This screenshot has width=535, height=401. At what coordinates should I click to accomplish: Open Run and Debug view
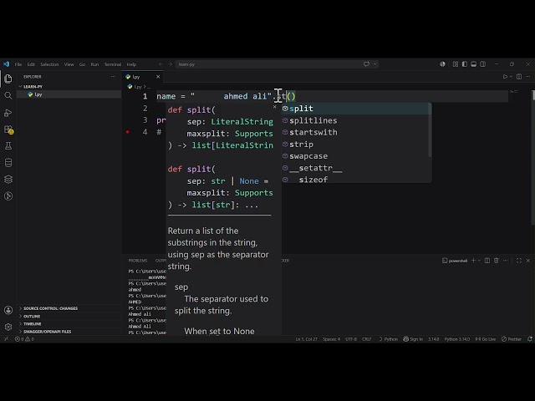tap(8, 113)
